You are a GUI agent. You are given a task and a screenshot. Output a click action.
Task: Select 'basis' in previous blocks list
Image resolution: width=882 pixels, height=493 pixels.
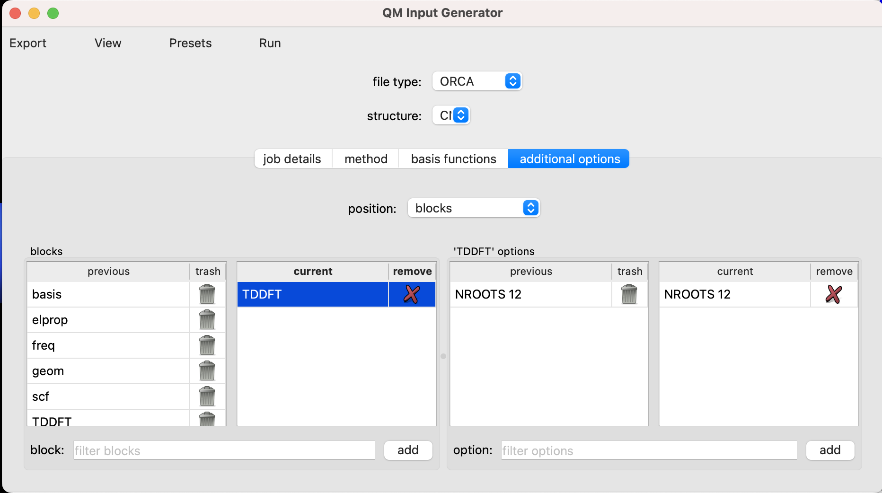109,294
